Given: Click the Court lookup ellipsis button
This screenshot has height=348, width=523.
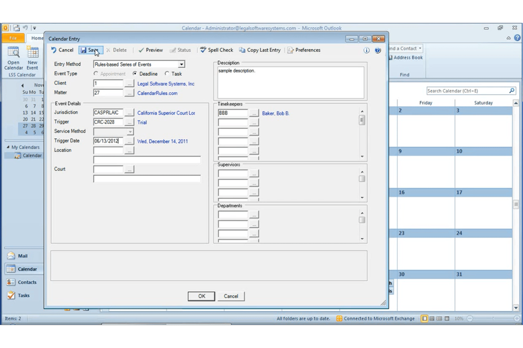Looking at the screenshot, I should pyautogui.click(x=129, y=170).
